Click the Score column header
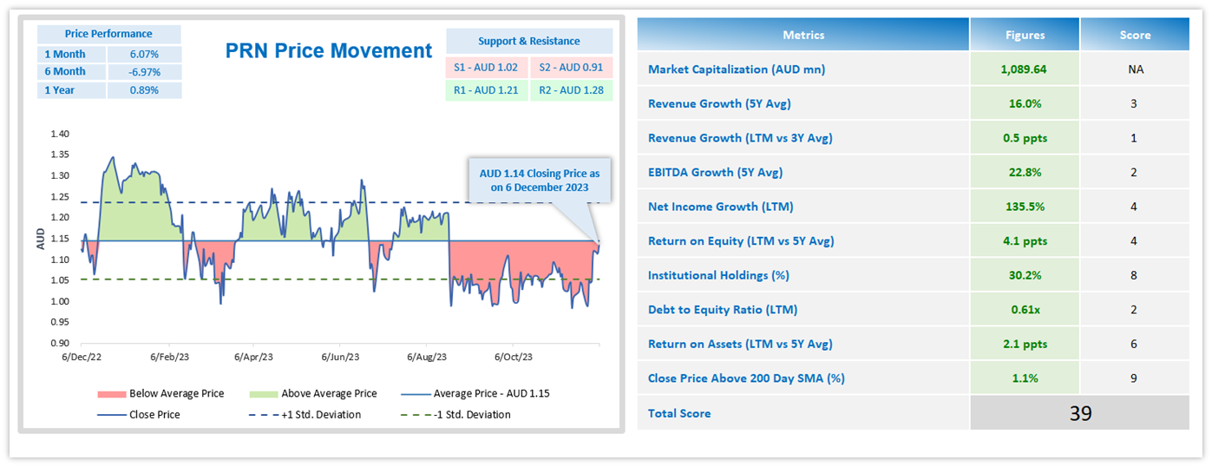This screenshot has width=1212, height=467. [1135, 35]
